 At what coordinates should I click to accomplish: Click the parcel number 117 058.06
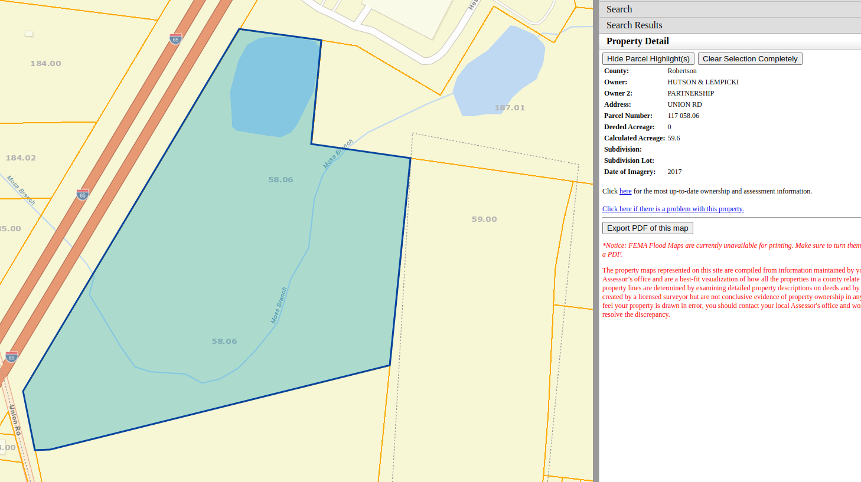(x=683, y=116)
